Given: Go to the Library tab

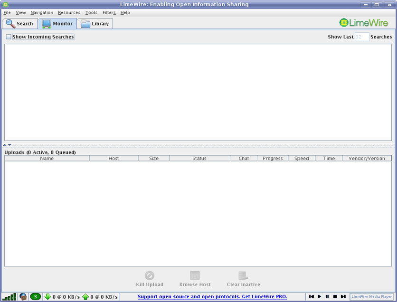Looking at the screenshot, I should pos(95,24).
